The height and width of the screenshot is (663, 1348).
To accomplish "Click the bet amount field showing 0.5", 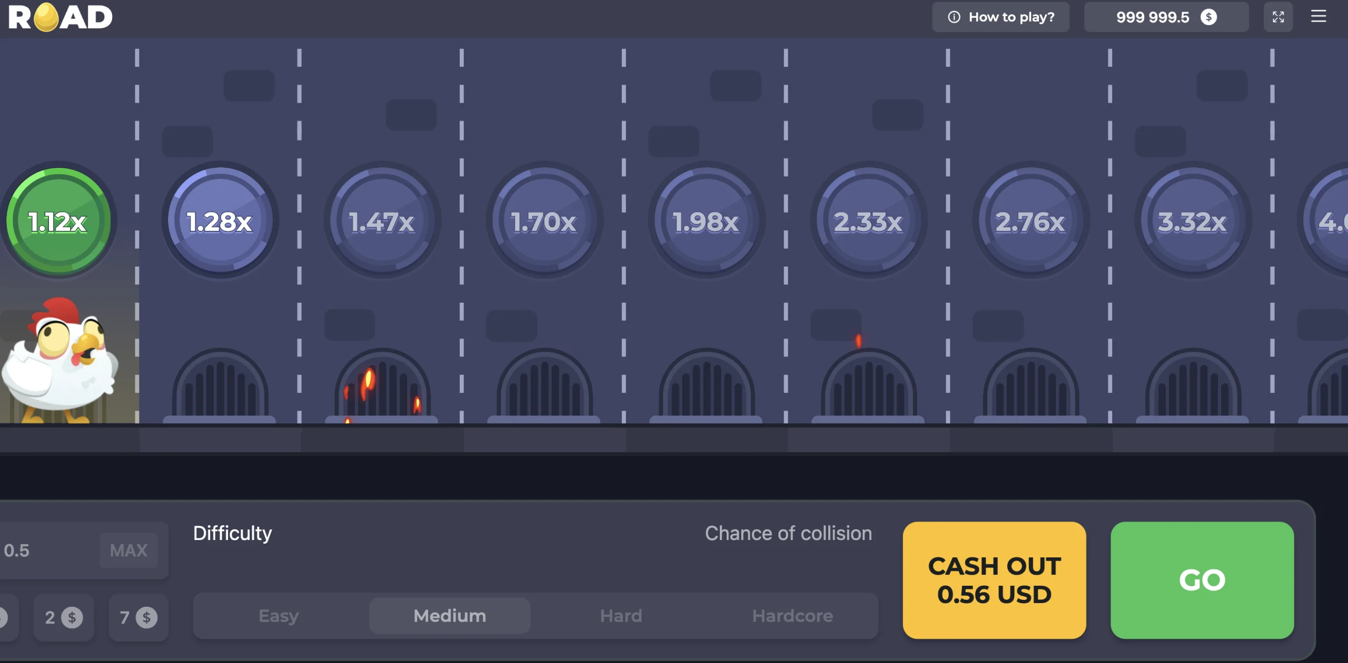I will click(x=84, y=550).
